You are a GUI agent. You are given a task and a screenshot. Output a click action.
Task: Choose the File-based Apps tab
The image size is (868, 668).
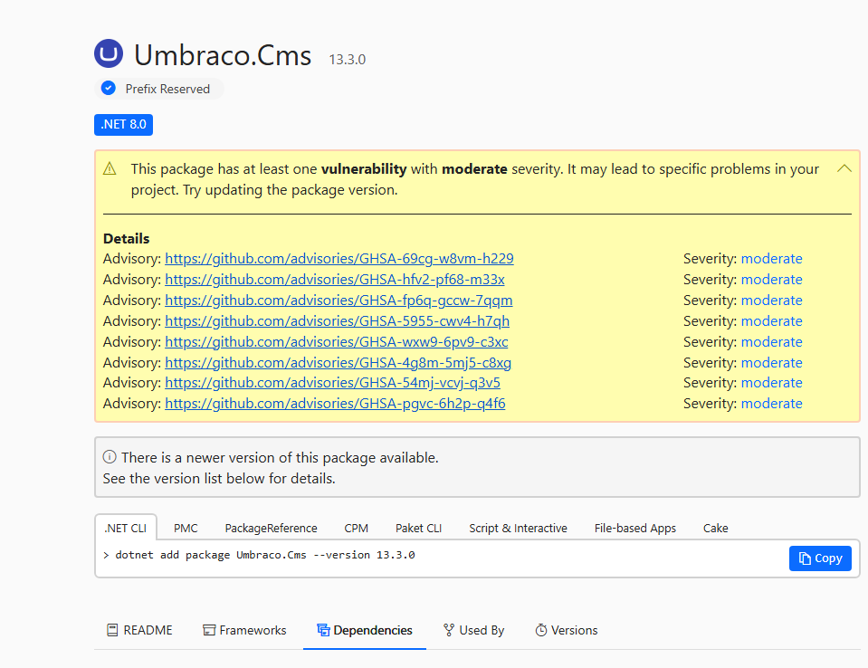coord(634,528)
